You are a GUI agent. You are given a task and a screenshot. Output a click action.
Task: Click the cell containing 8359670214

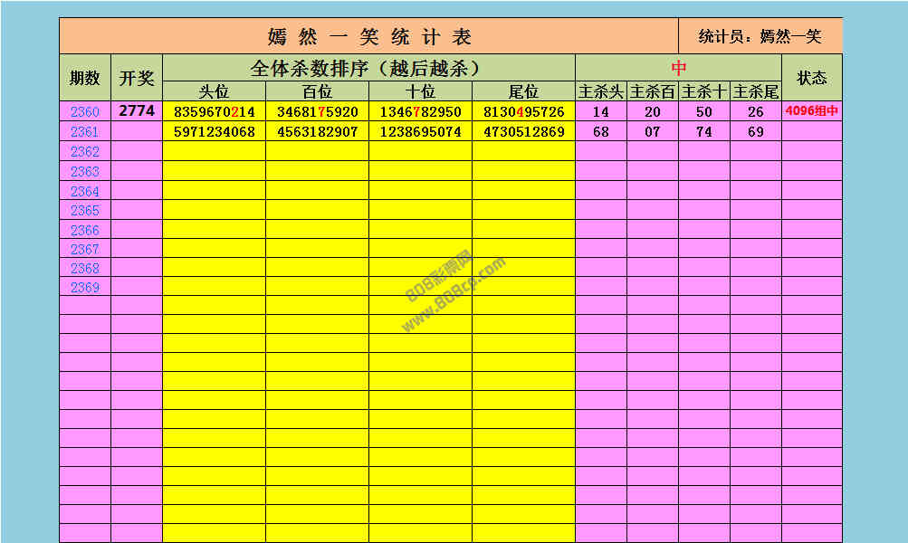tap(214, 112)
